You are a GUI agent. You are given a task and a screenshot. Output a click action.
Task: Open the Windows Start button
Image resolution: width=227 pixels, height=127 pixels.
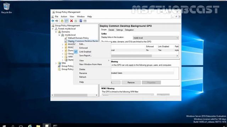coord(4,126)
